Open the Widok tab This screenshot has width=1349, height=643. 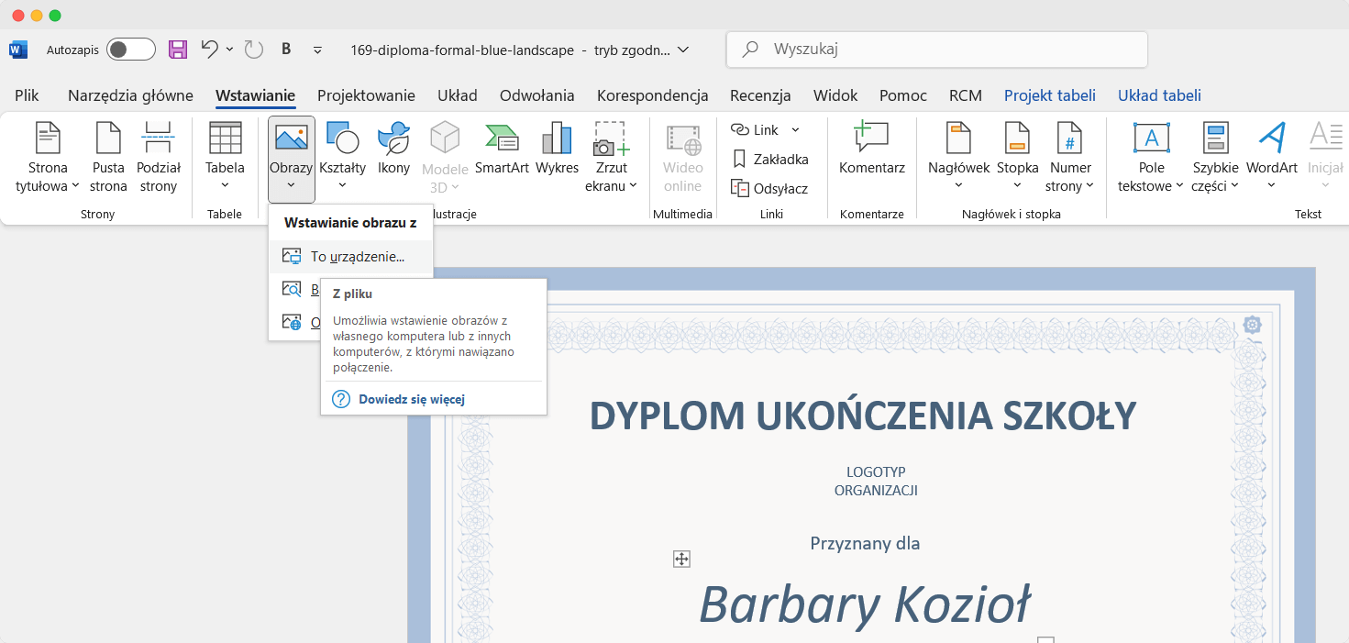click(835, 95)
